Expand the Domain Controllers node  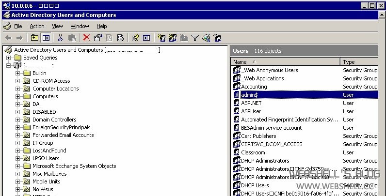tap(17, 120)
